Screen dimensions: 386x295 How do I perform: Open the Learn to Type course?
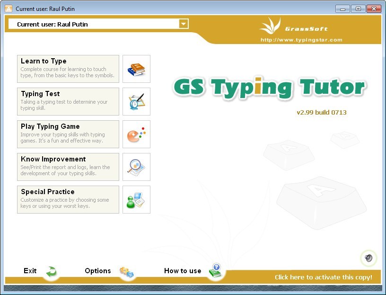pos(68,69)
